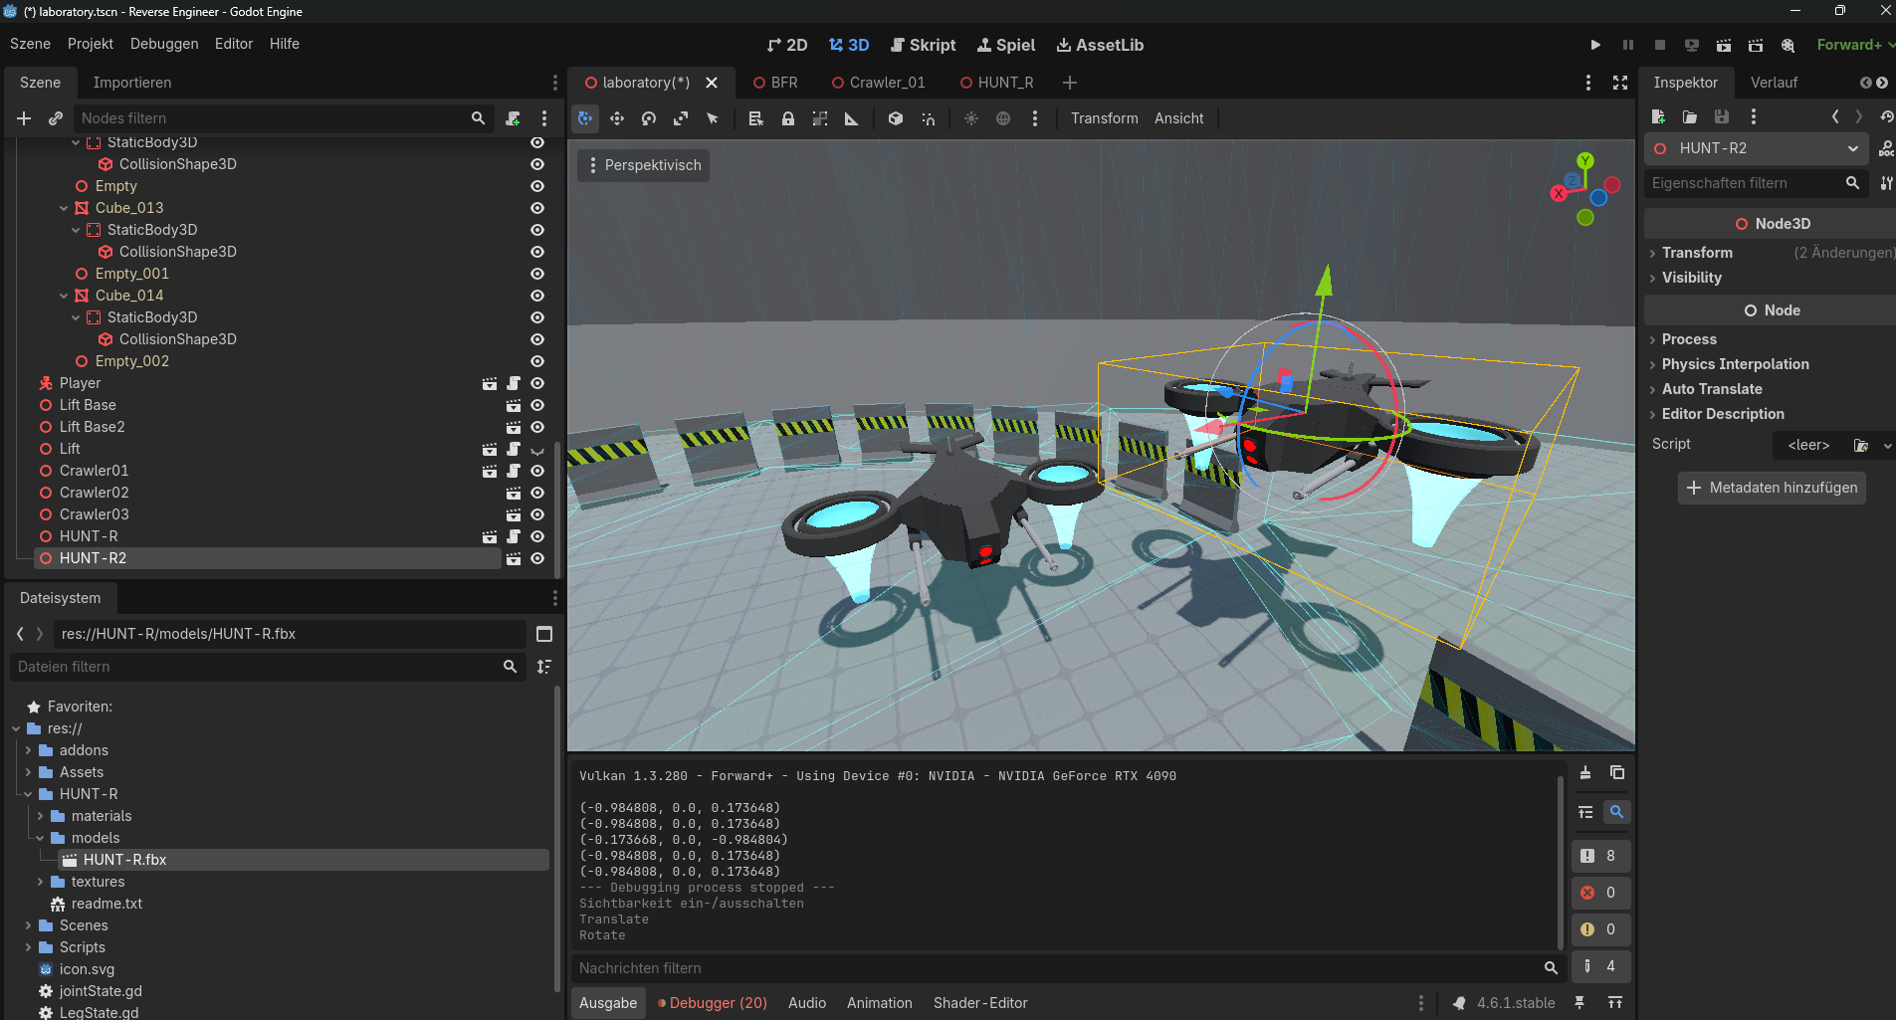Add a new scene tab with plus icon
The image size is (1896, 1020).
pyautogui.click(x=1070, y=83)
